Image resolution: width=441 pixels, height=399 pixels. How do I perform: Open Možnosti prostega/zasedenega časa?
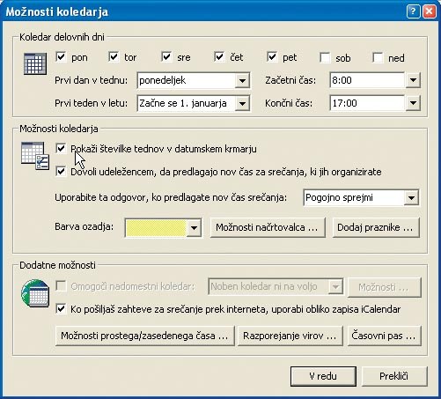145,336
